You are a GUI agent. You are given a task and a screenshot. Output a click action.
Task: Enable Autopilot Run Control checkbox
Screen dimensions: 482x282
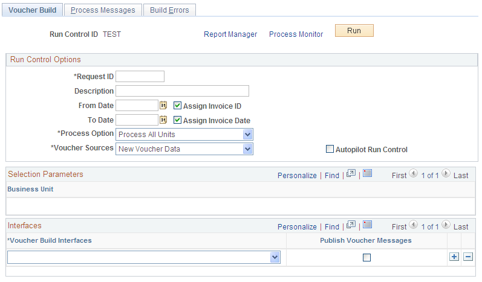click(x=330, y=149)
